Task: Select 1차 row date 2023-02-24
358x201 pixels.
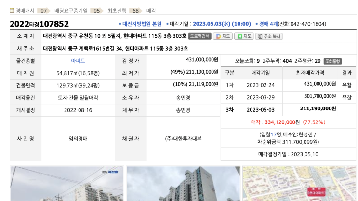Action: [x=261, y=85]
